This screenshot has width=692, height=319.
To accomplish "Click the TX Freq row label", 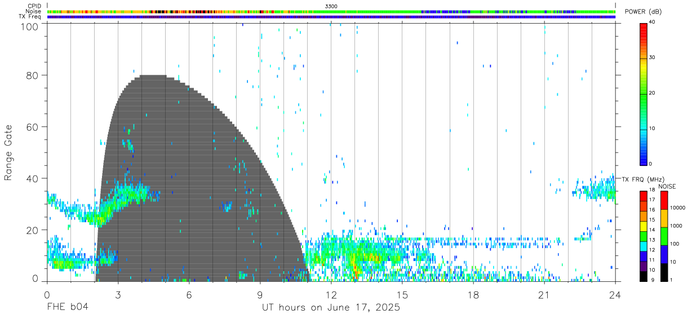I will pos(30,17).
